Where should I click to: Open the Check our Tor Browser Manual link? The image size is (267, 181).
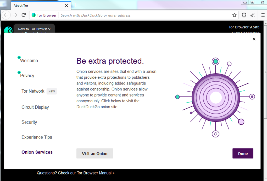point(86,173)
